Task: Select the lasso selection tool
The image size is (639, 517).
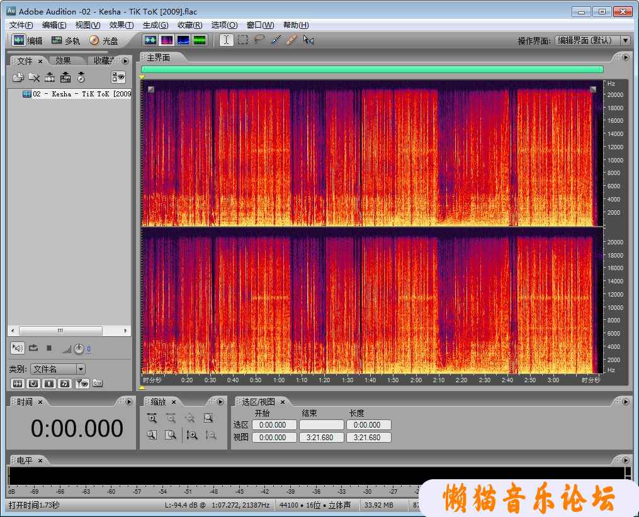Action: [259, 40]
